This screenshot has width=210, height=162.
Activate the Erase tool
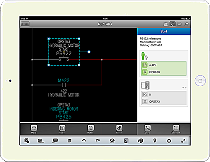pos(119,129)
